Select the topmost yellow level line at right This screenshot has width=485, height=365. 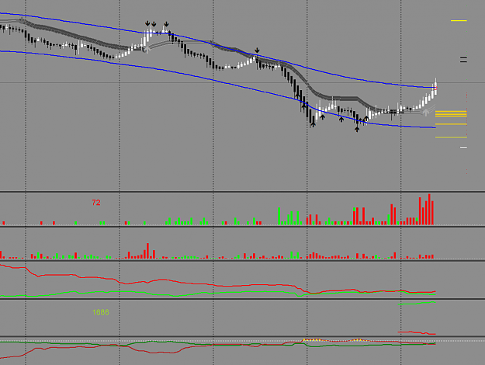pos(459,21)
